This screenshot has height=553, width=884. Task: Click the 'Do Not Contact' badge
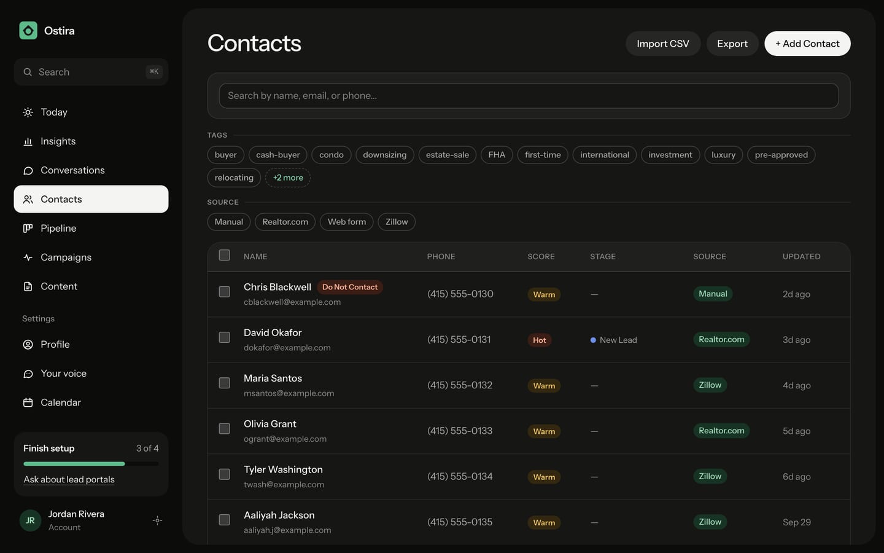click(350, 287)
